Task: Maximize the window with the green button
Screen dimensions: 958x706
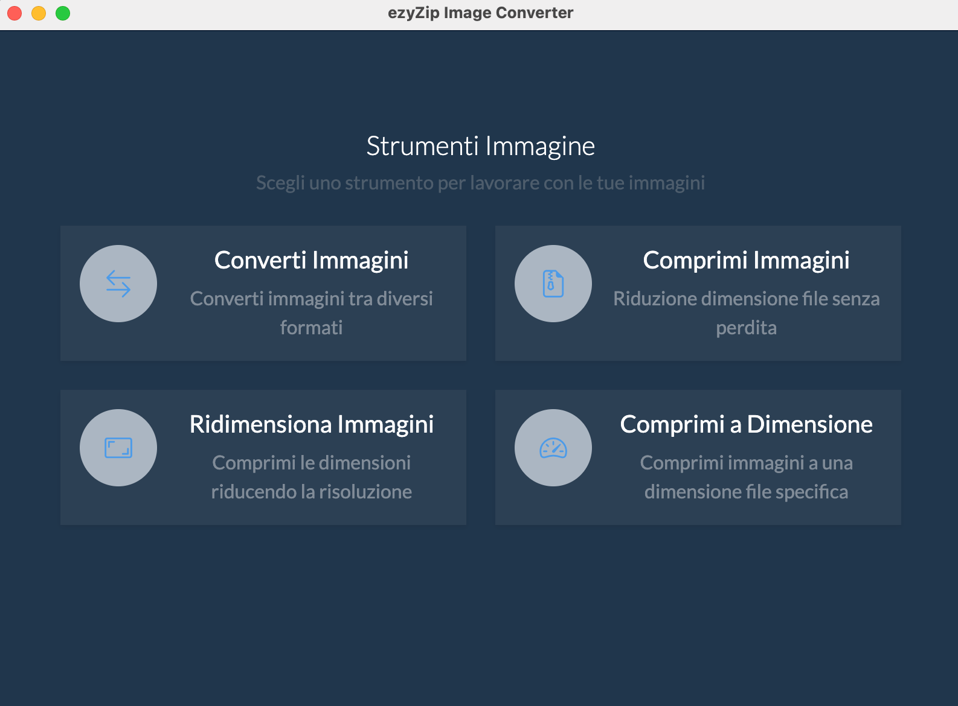Action: [63, 13]
